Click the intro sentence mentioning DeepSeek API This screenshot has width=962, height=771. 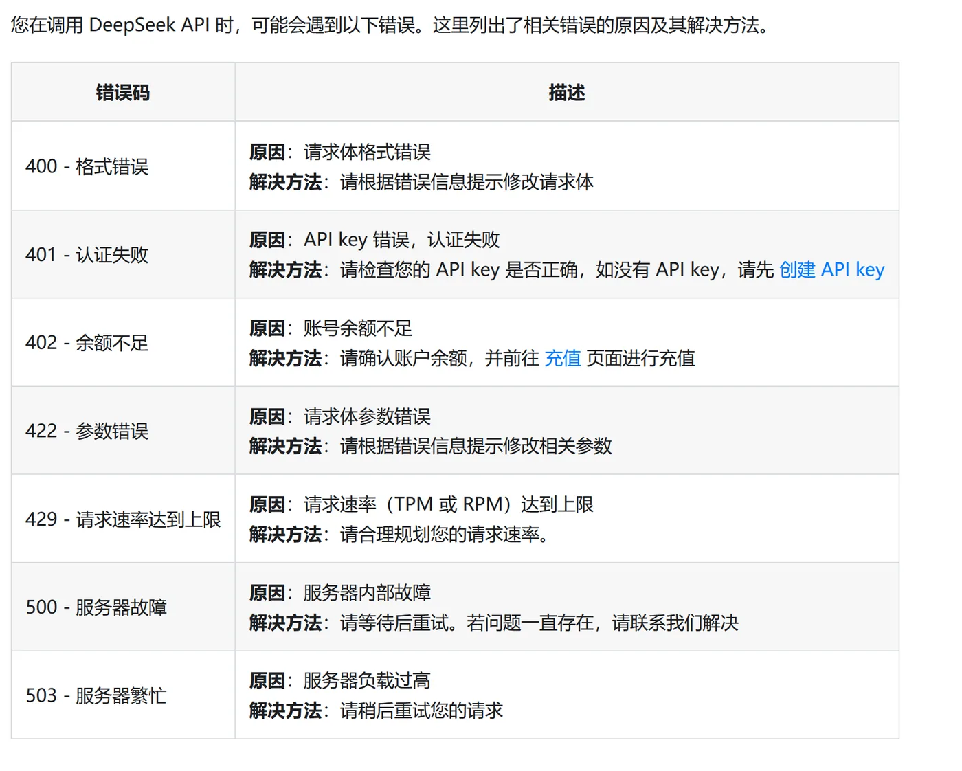coord(392,25)
